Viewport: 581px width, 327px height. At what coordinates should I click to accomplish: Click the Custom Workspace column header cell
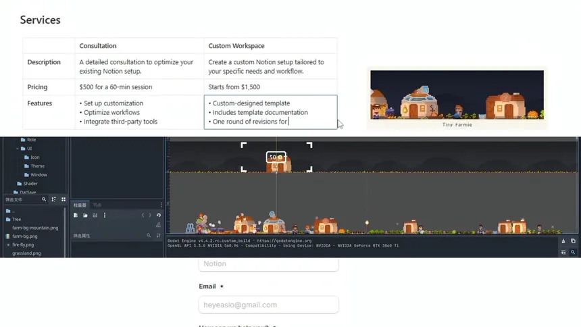coord(270,45)
